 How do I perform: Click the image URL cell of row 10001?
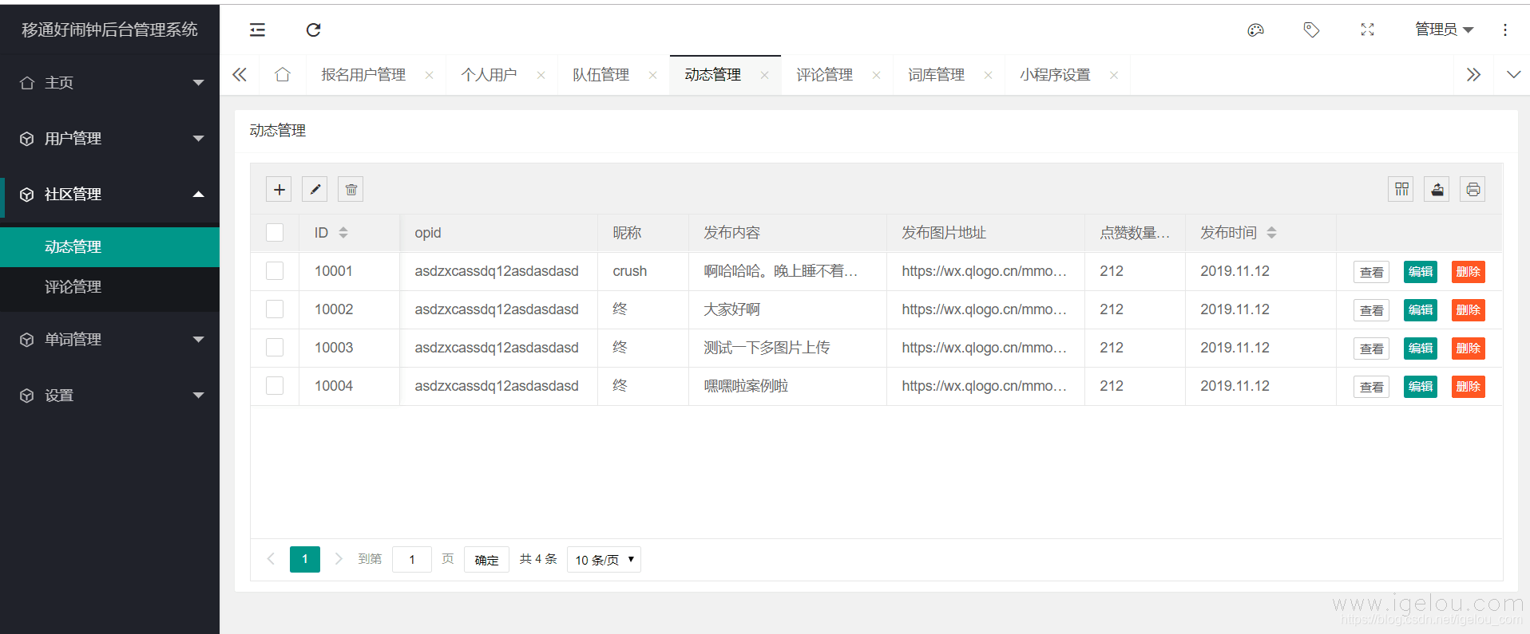click(985, 271)
